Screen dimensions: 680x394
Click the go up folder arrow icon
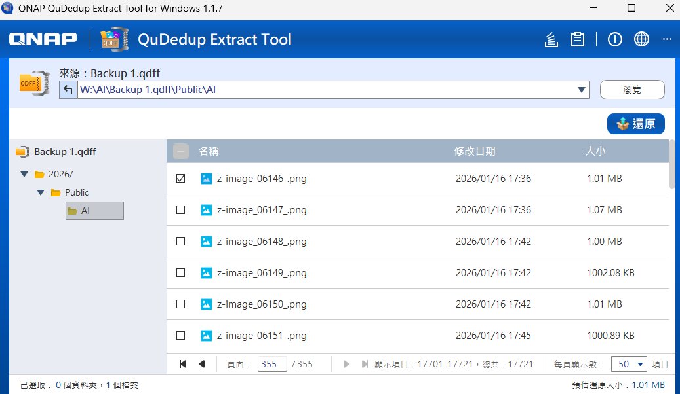coord(68,90)
